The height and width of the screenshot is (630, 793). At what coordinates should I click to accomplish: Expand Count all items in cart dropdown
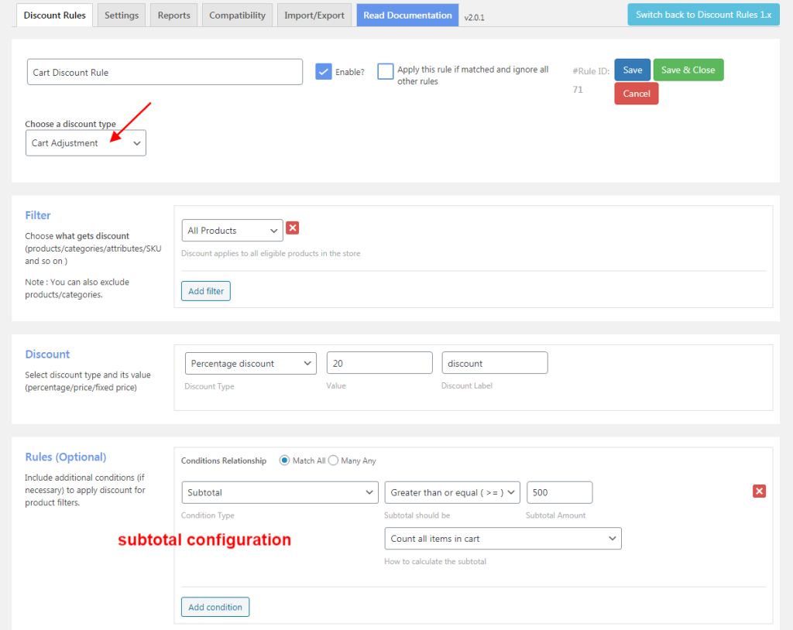pos(503,539)
